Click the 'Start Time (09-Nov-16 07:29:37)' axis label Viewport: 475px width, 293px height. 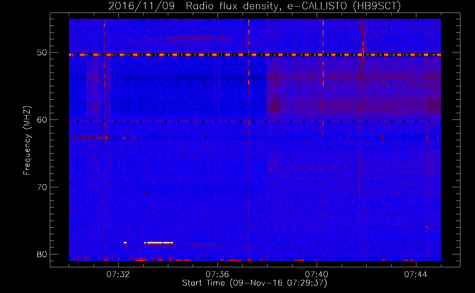(x=255, y=283)
